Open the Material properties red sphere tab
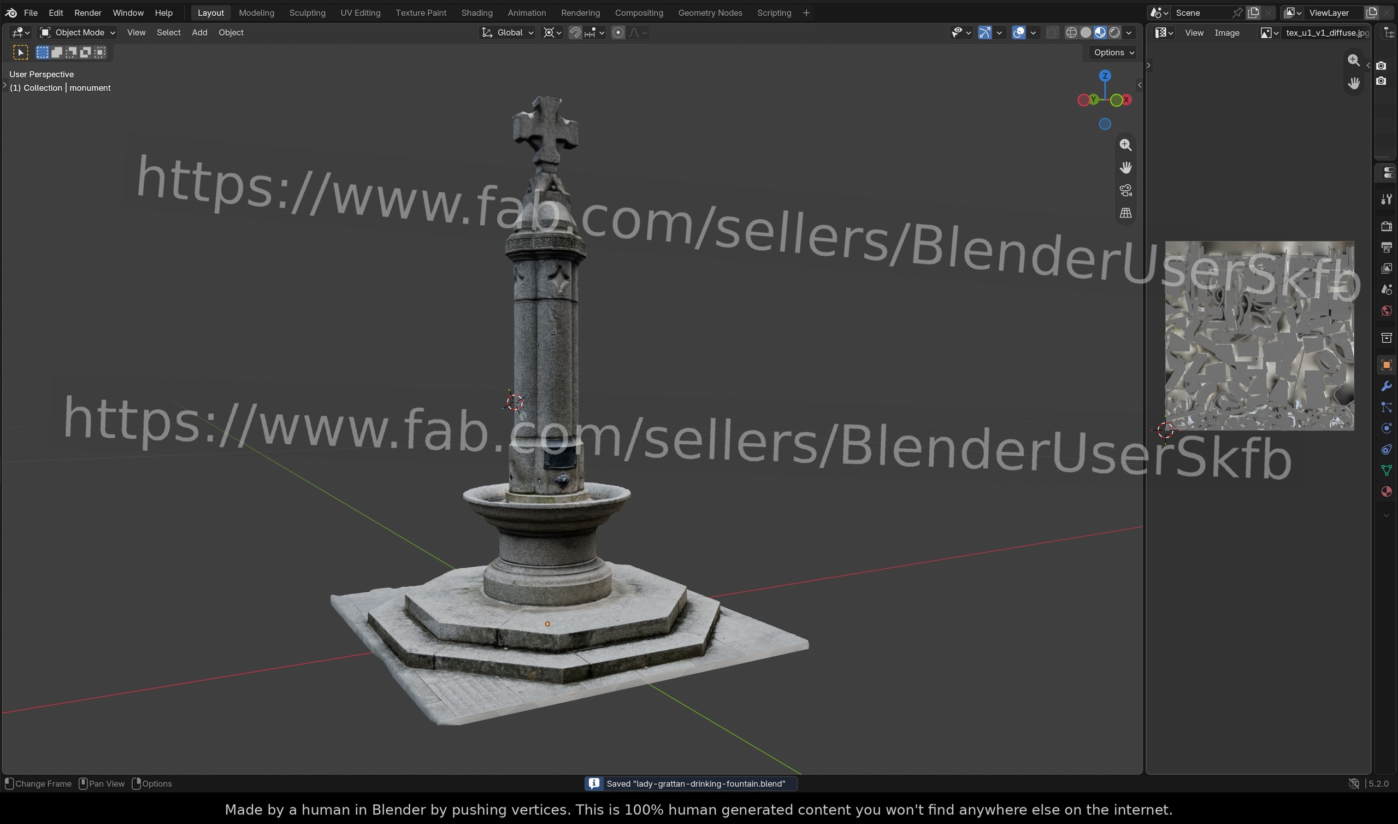 pos(1387,491)
